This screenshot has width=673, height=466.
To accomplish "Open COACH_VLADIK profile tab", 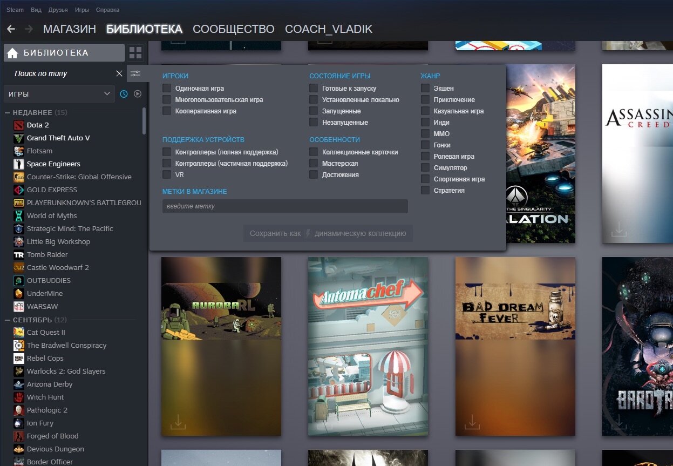I will click(329, 29).
